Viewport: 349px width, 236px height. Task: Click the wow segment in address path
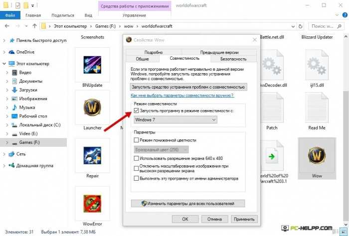(129, 26)
